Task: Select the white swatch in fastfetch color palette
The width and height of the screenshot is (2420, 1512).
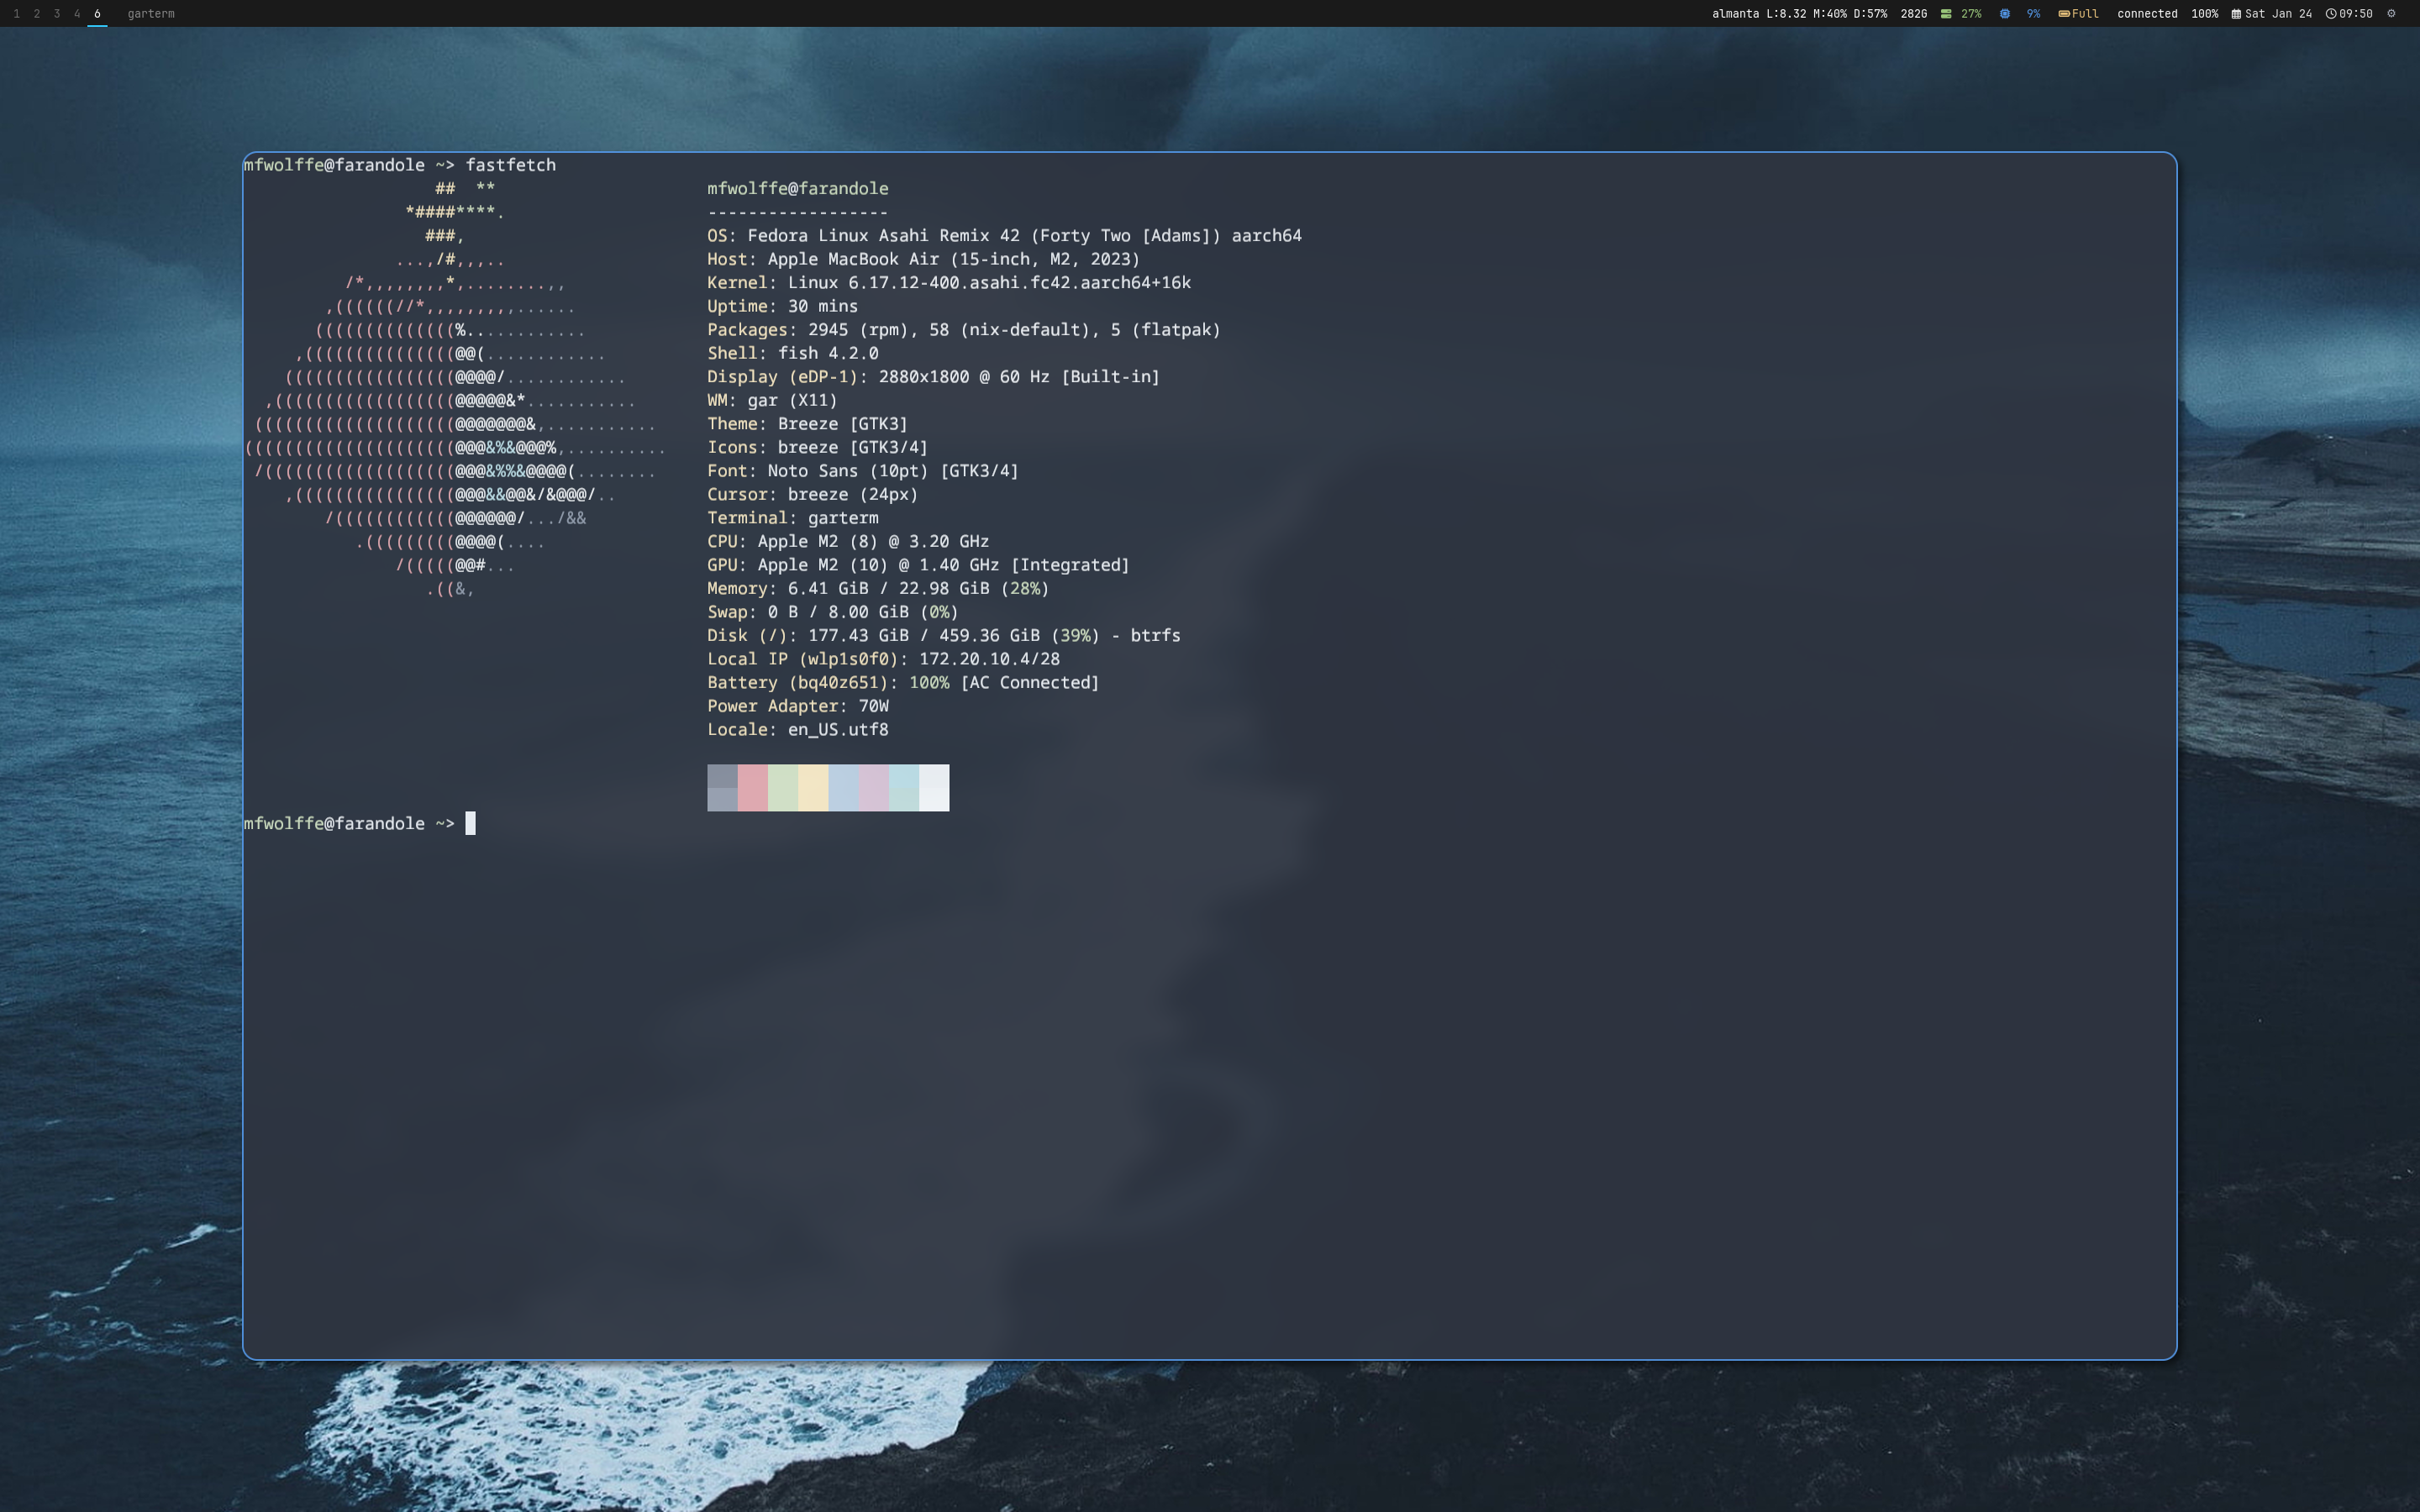Action: coord(935,787)
